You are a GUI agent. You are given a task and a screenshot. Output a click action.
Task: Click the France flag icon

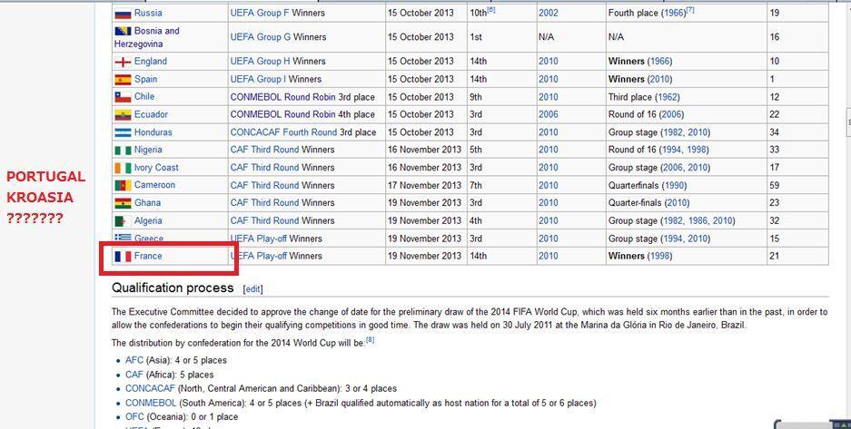click(123, 256)
